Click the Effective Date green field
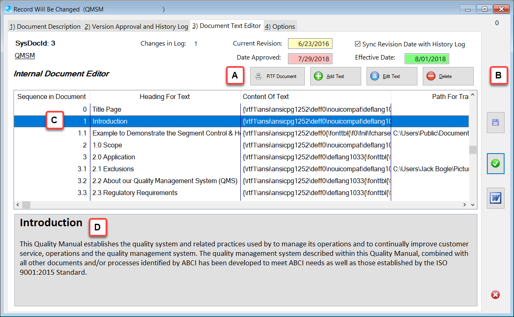The height and width of the screenshot is (317, 514). coord(426,58)
